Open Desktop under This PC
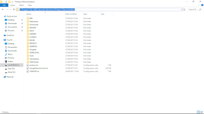The width and height of the screenshot is (204, 114). tap(11, 44)
